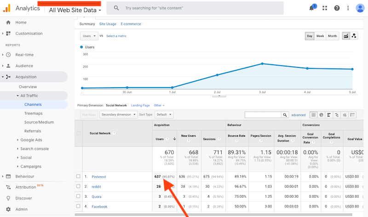The height and width of the screenshot is (217, 368).
Task: Click the Select a metric link
Action: point(116,36)
